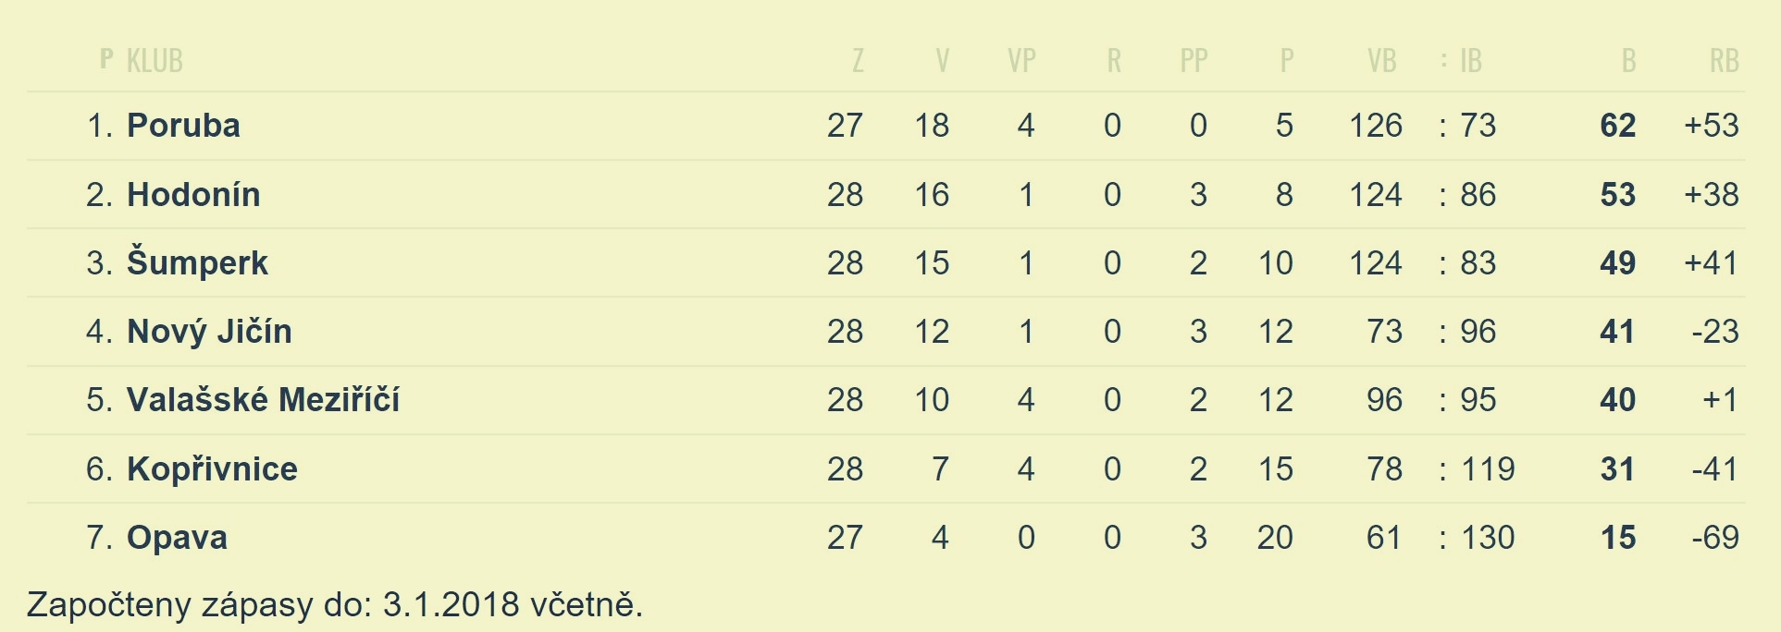Click the KLUB column header
Screen dimensions: 1781x632
click(155, 61)
